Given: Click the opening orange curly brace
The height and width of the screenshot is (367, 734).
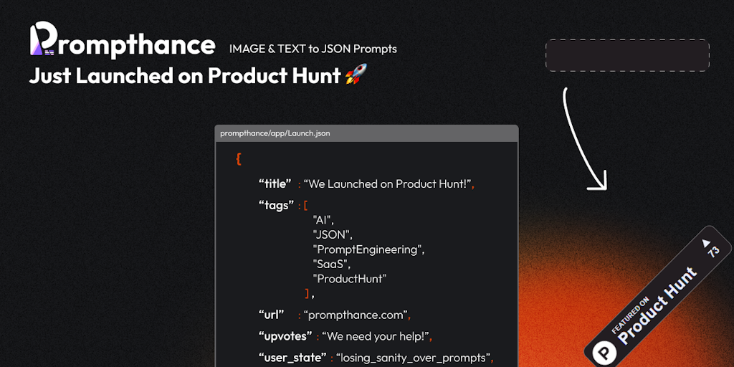Looking at the screenshot, I should pyautogui.click(x=239, y=159).
